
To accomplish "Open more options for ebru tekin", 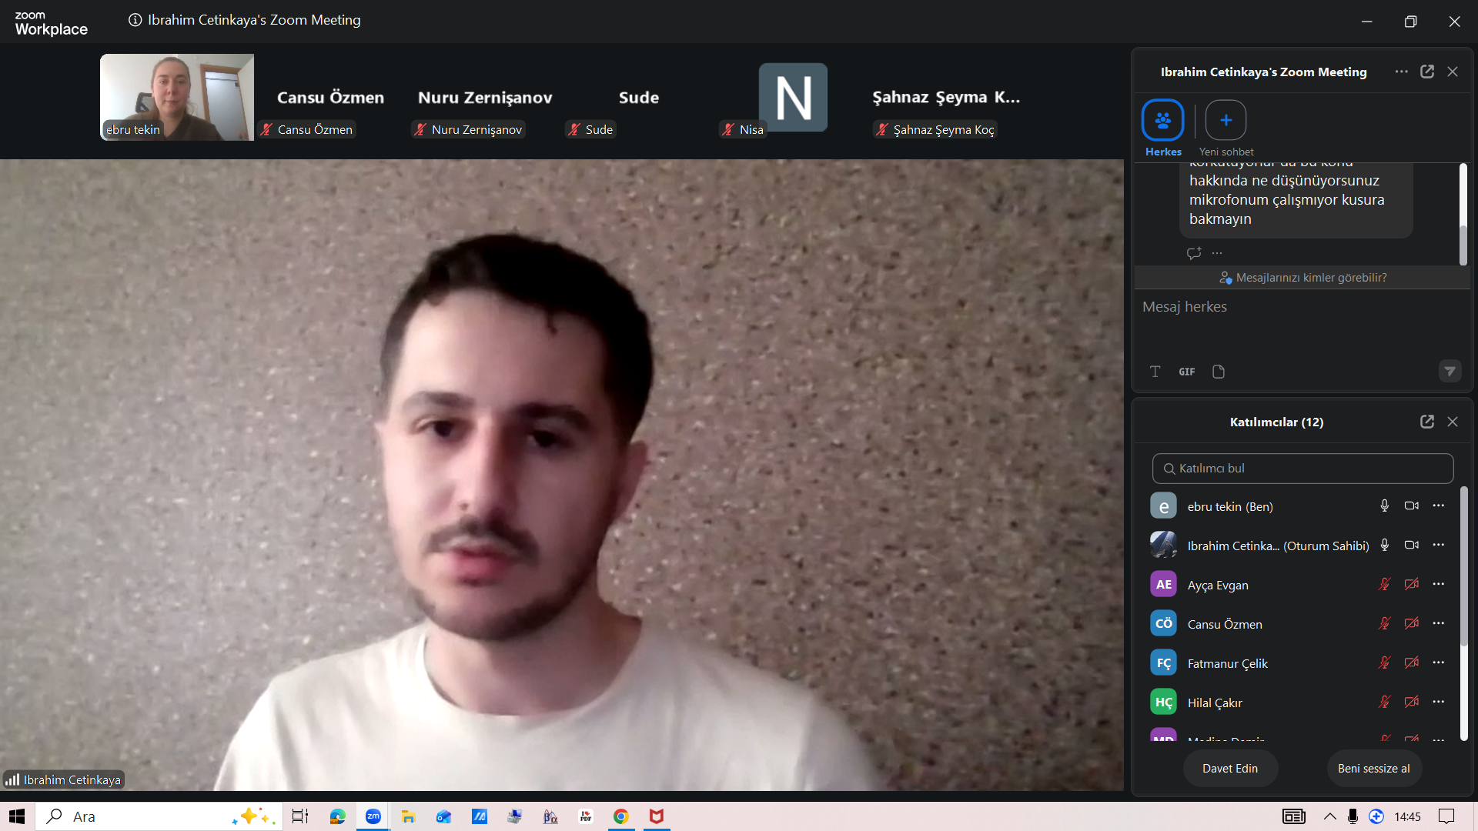I will 1438,506.
